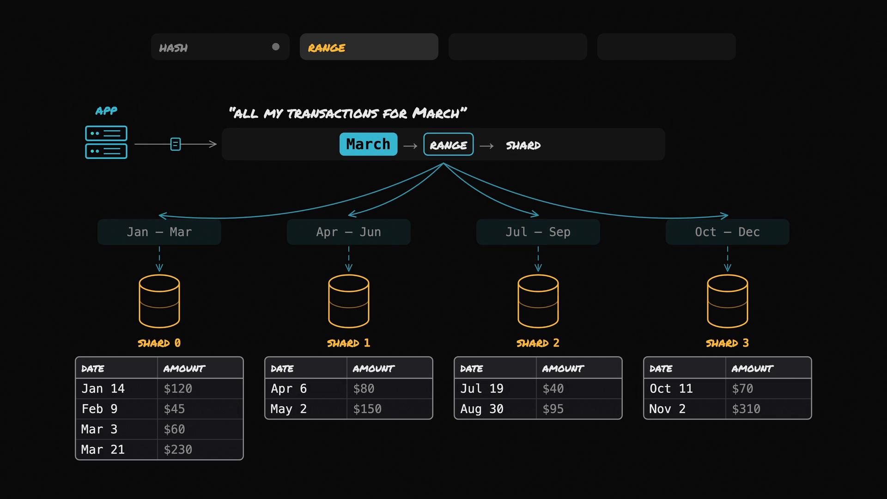This screenshot has height=499, width=887.
Task: Click the Nov 2 date cell
Action: (x=685, y=409)
